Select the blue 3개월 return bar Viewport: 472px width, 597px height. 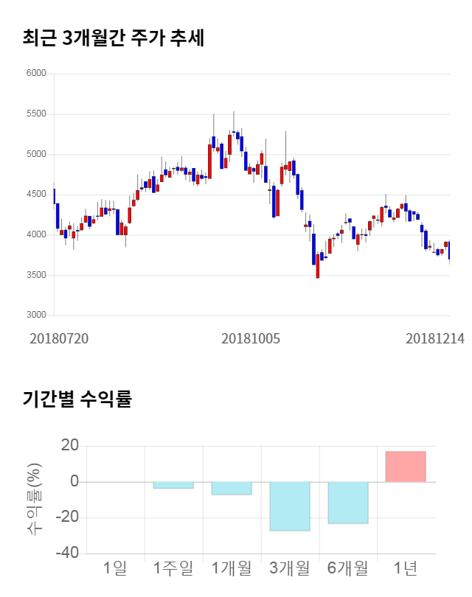click(289, 506)
